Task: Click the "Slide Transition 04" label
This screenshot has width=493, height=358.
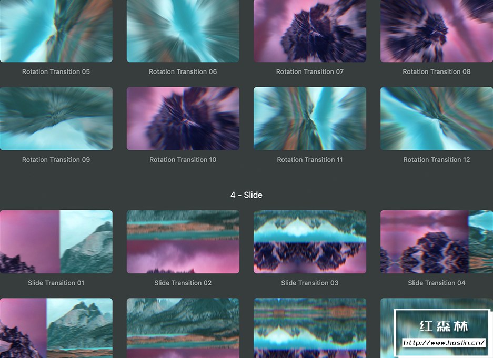Action: pyautogui.click(x=437, y=283)
